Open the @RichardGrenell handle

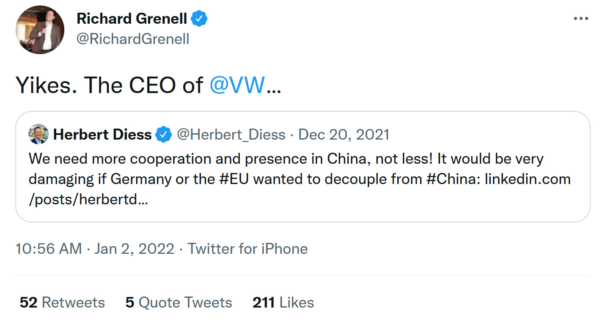pos(132,39)
